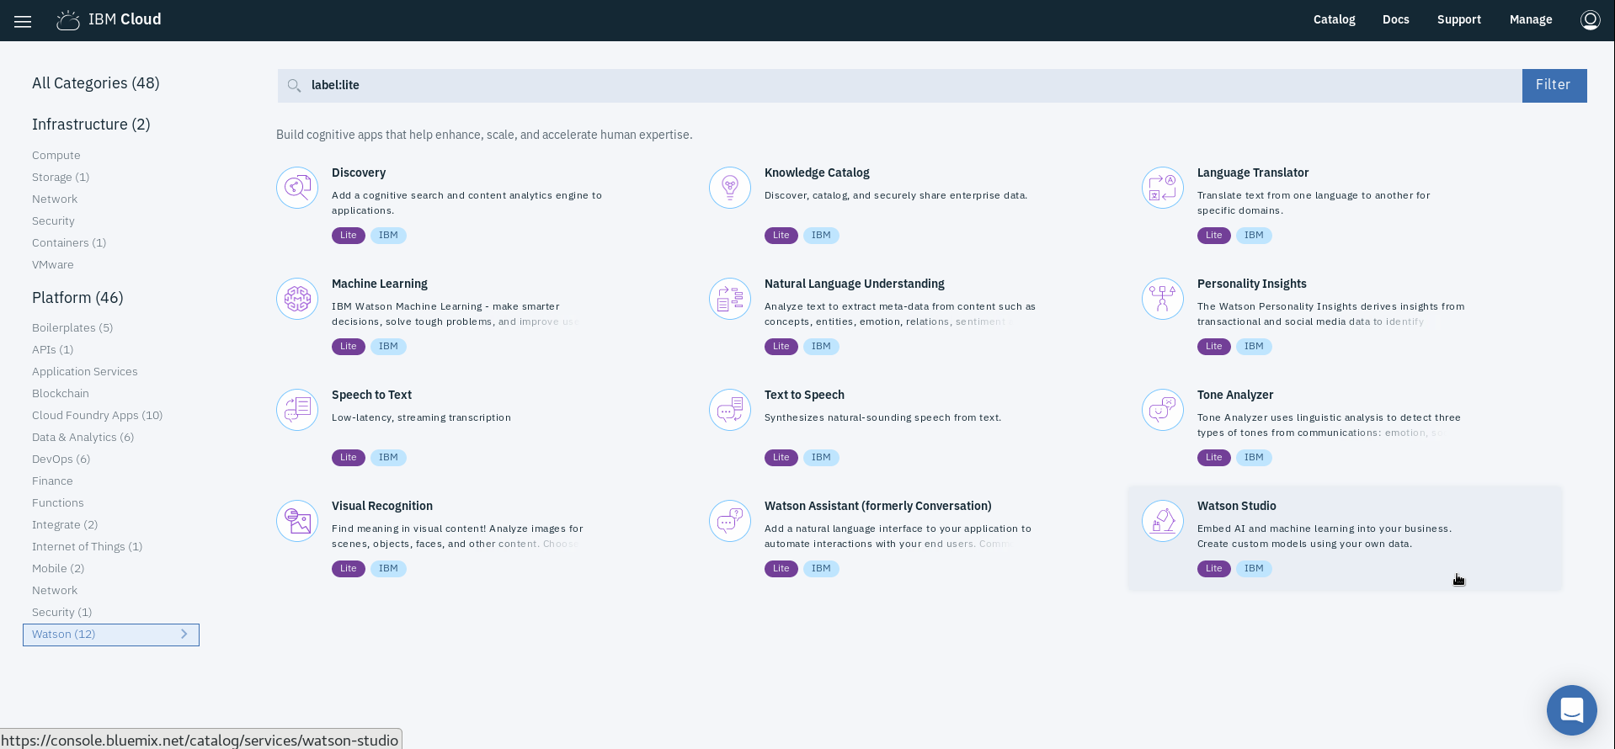This screenshot has width=1615, height=749.
Task: Open the Watson Assistant service icon
Action: click(730, 521)
